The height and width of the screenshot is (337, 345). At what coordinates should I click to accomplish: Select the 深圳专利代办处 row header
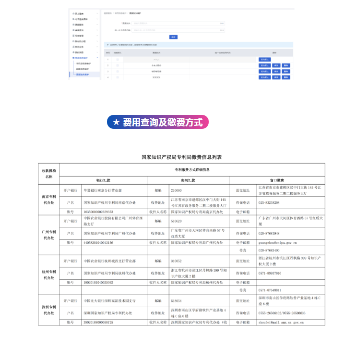[49, 310]
